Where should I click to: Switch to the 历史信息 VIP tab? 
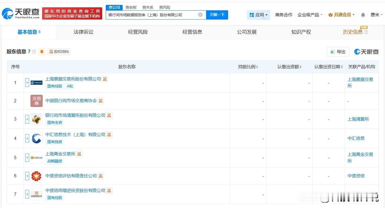tap(353, 32)
